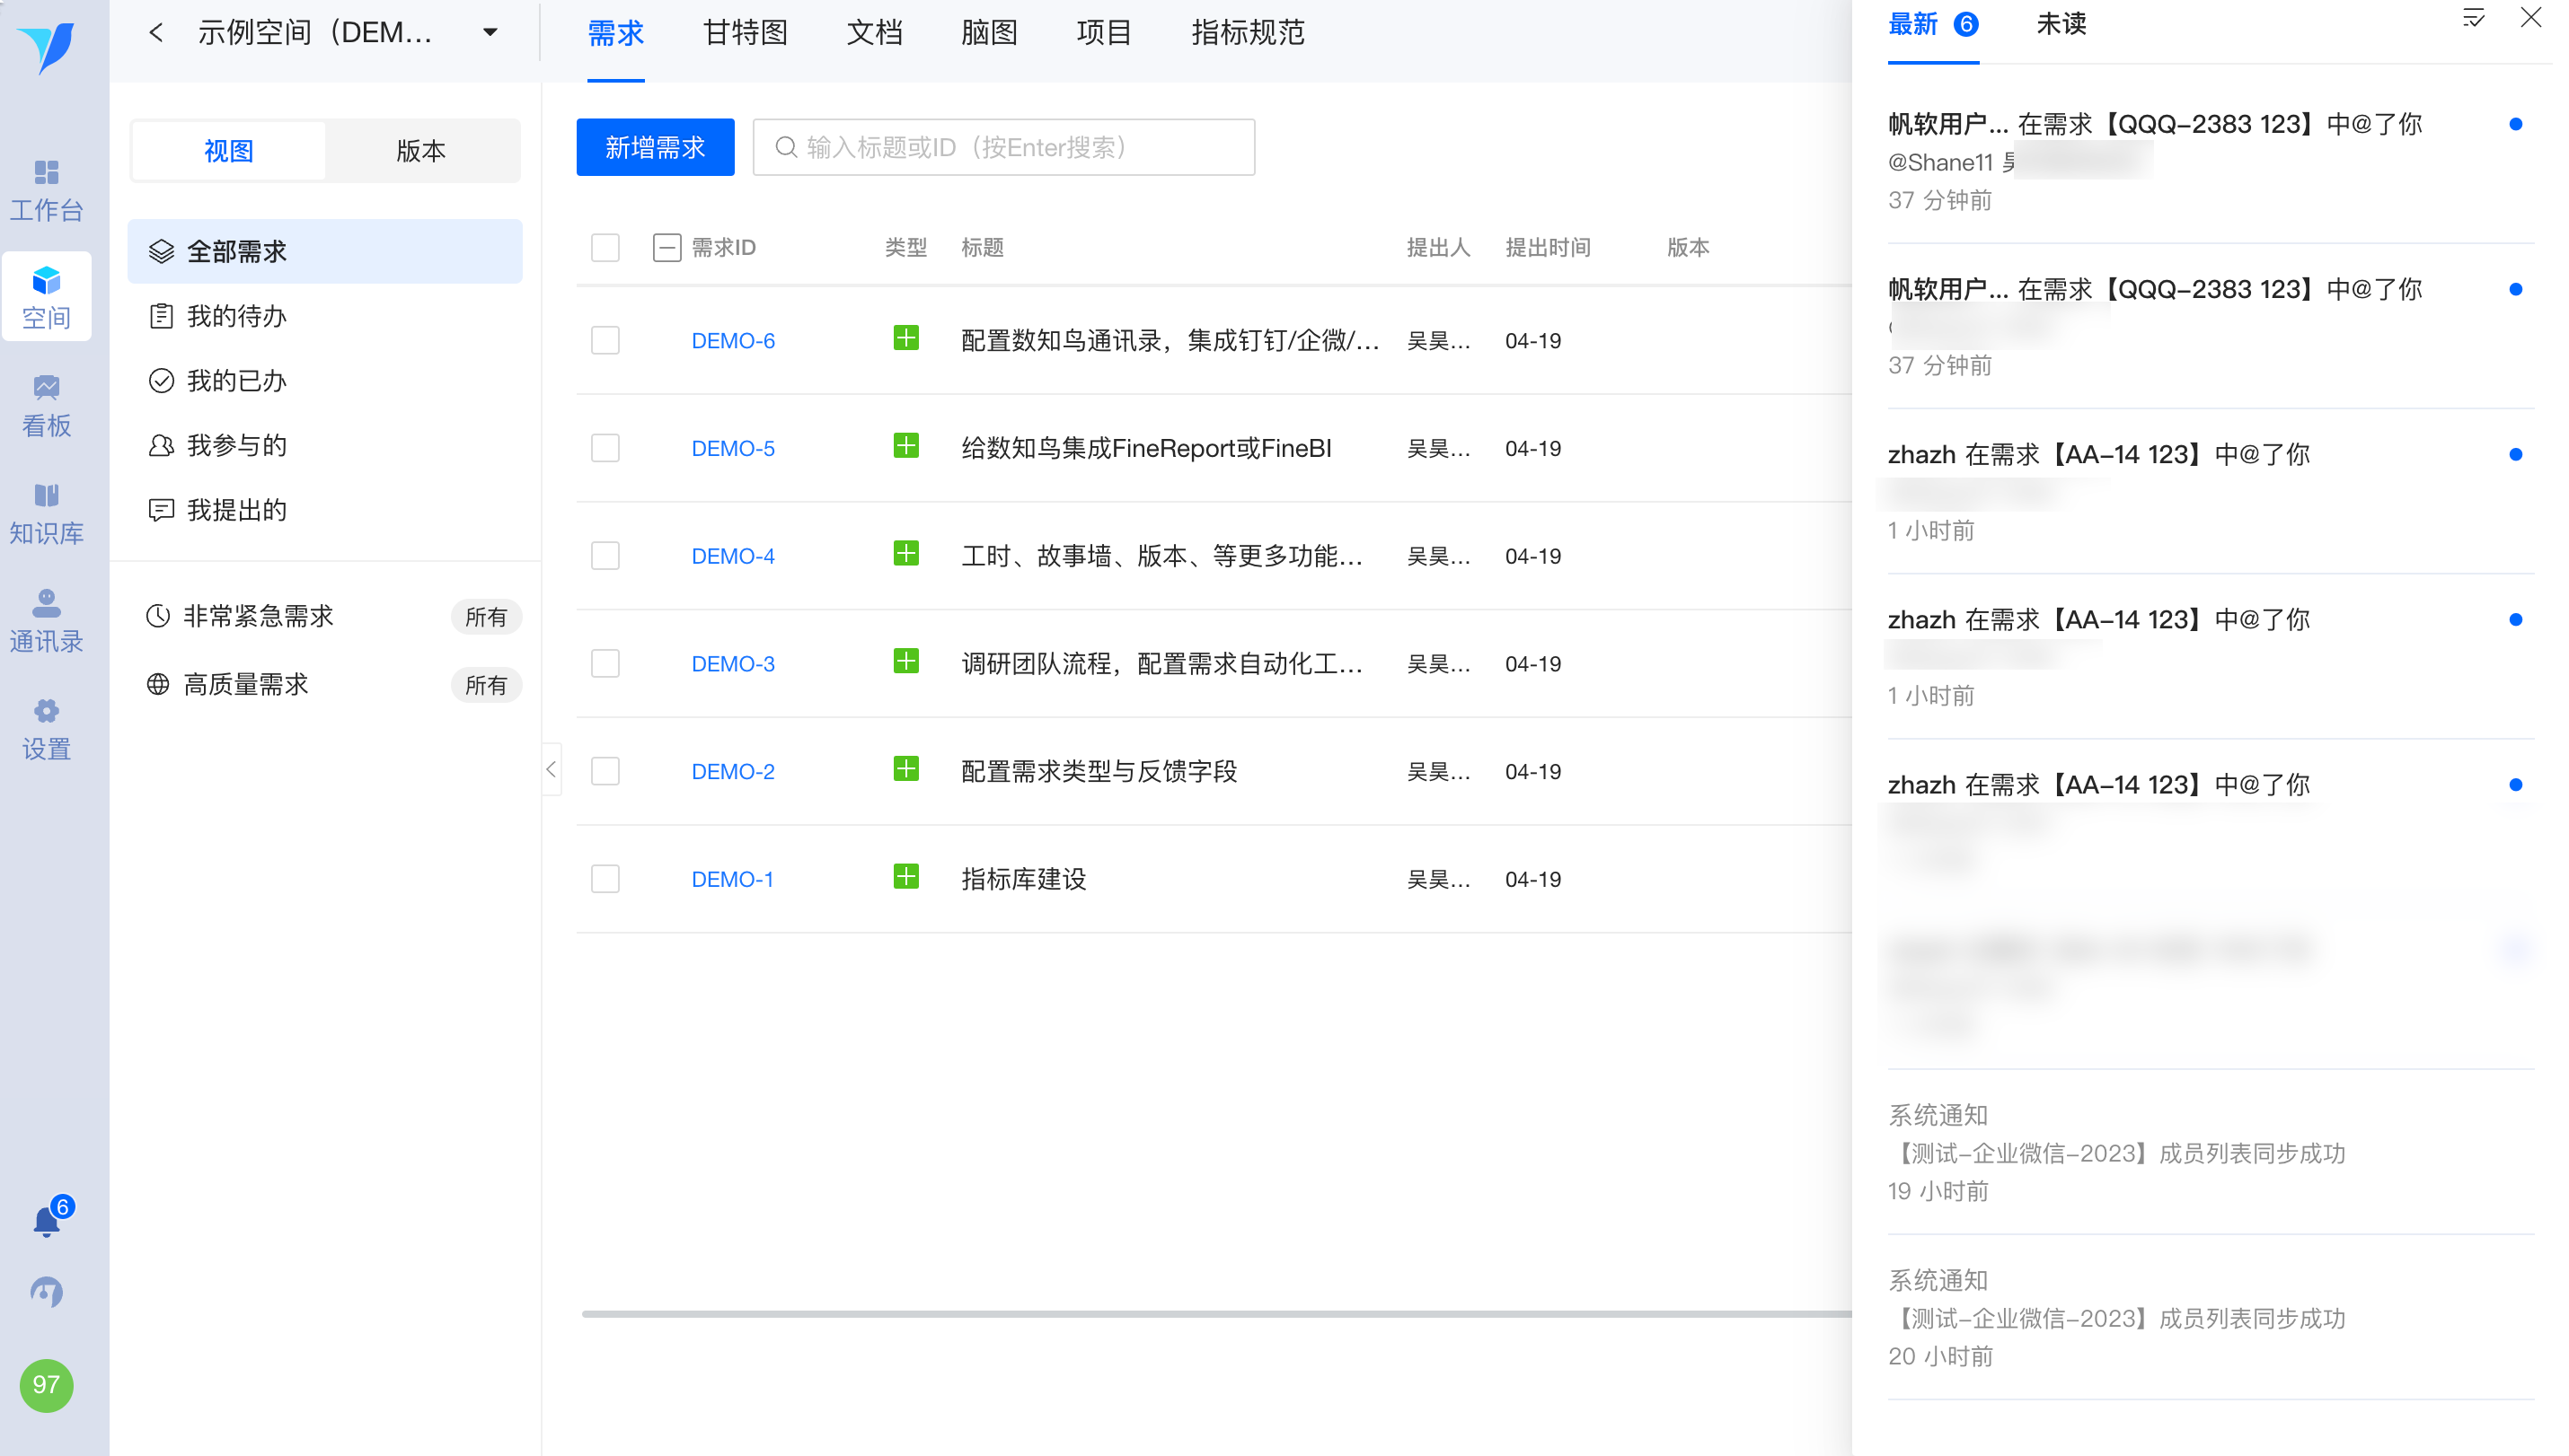Tick the checkbox for DEMO-3 row
Screen dimensions: 2569x1456
coord(605,664)
